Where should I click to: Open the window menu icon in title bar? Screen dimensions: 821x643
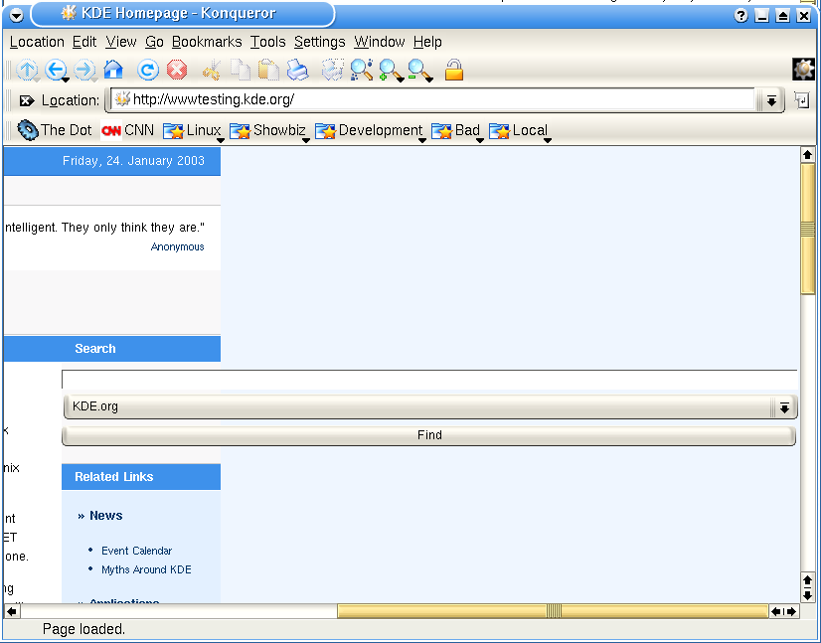coord(16,15)
